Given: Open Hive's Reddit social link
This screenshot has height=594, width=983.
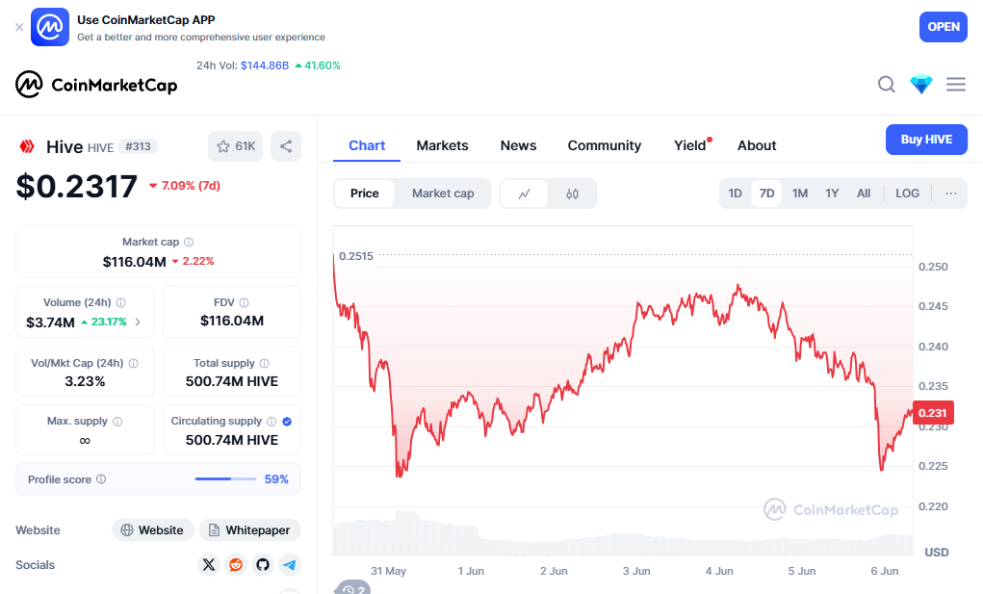Looking at the screenshot, I should 236,565.
